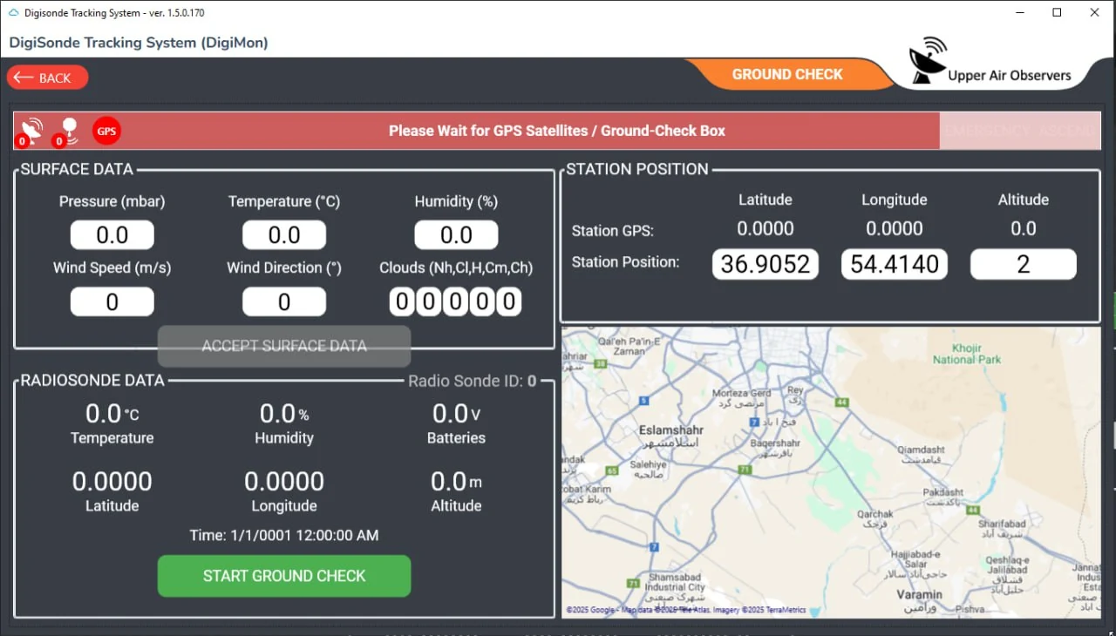Image resolution: width=1116 pixels, height=636 pixels.
Task: Click the first cloud code box (Nh)
Action: (x=401, y=302)
